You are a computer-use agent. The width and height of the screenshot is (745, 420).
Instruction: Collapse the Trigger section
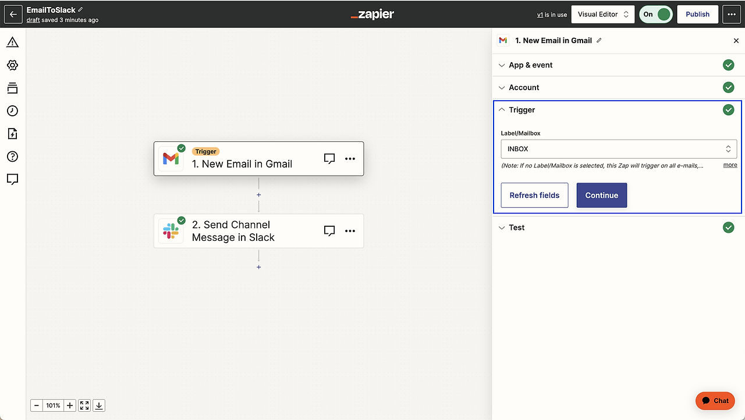[619, 110]
